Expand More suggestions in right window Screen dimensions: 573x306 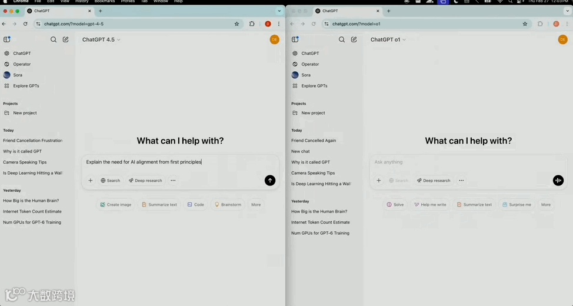(545, 205)
